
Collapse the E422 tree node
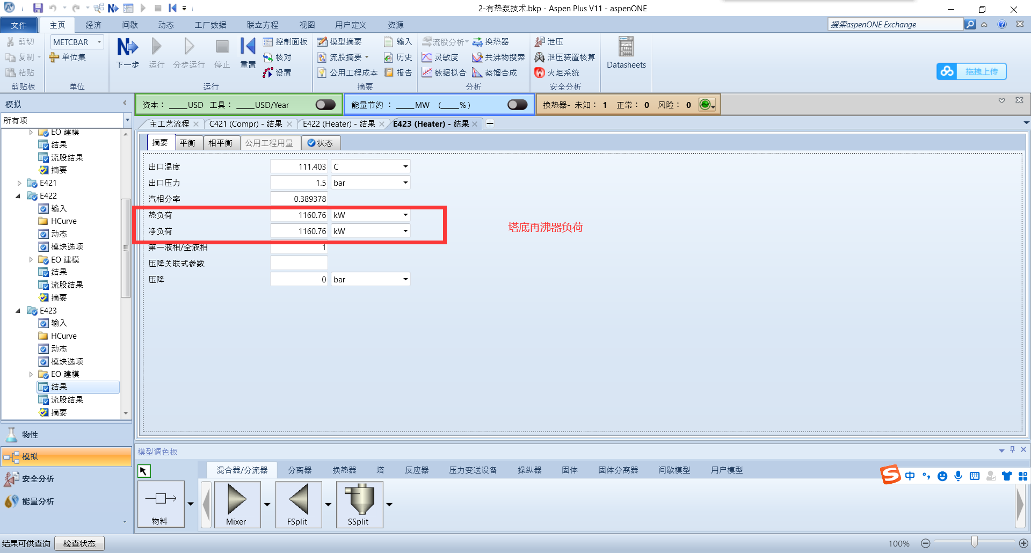click(x=18, y=196)
